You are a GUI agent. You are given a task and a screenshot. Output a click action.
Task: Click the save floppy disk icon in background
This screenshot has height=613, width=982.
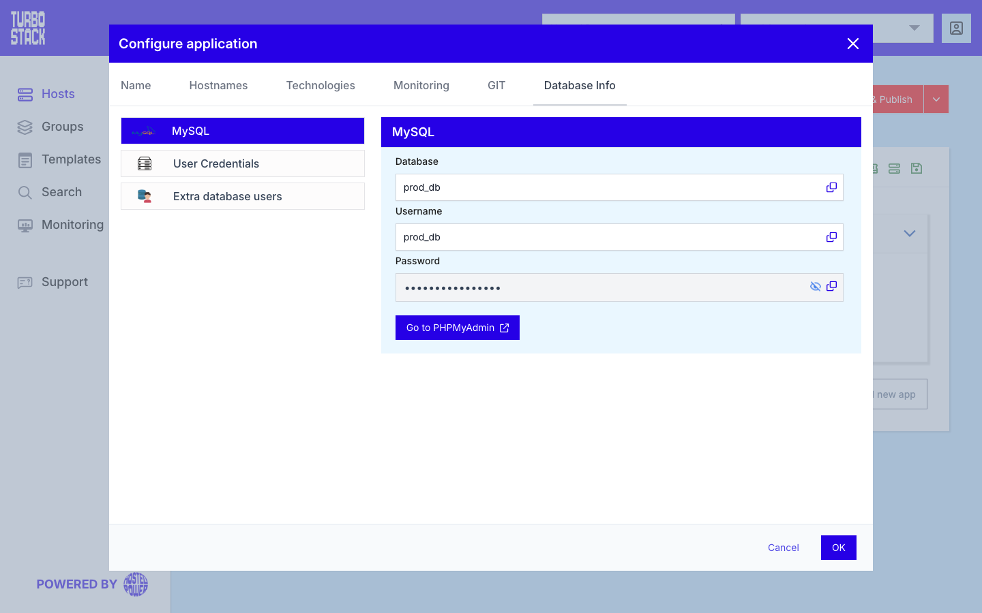click(917, 168)
